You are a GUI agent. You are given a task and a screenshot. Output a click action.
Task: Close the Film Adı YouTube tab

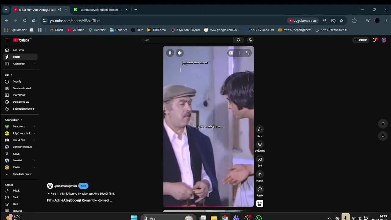click(x=66, y=9)
